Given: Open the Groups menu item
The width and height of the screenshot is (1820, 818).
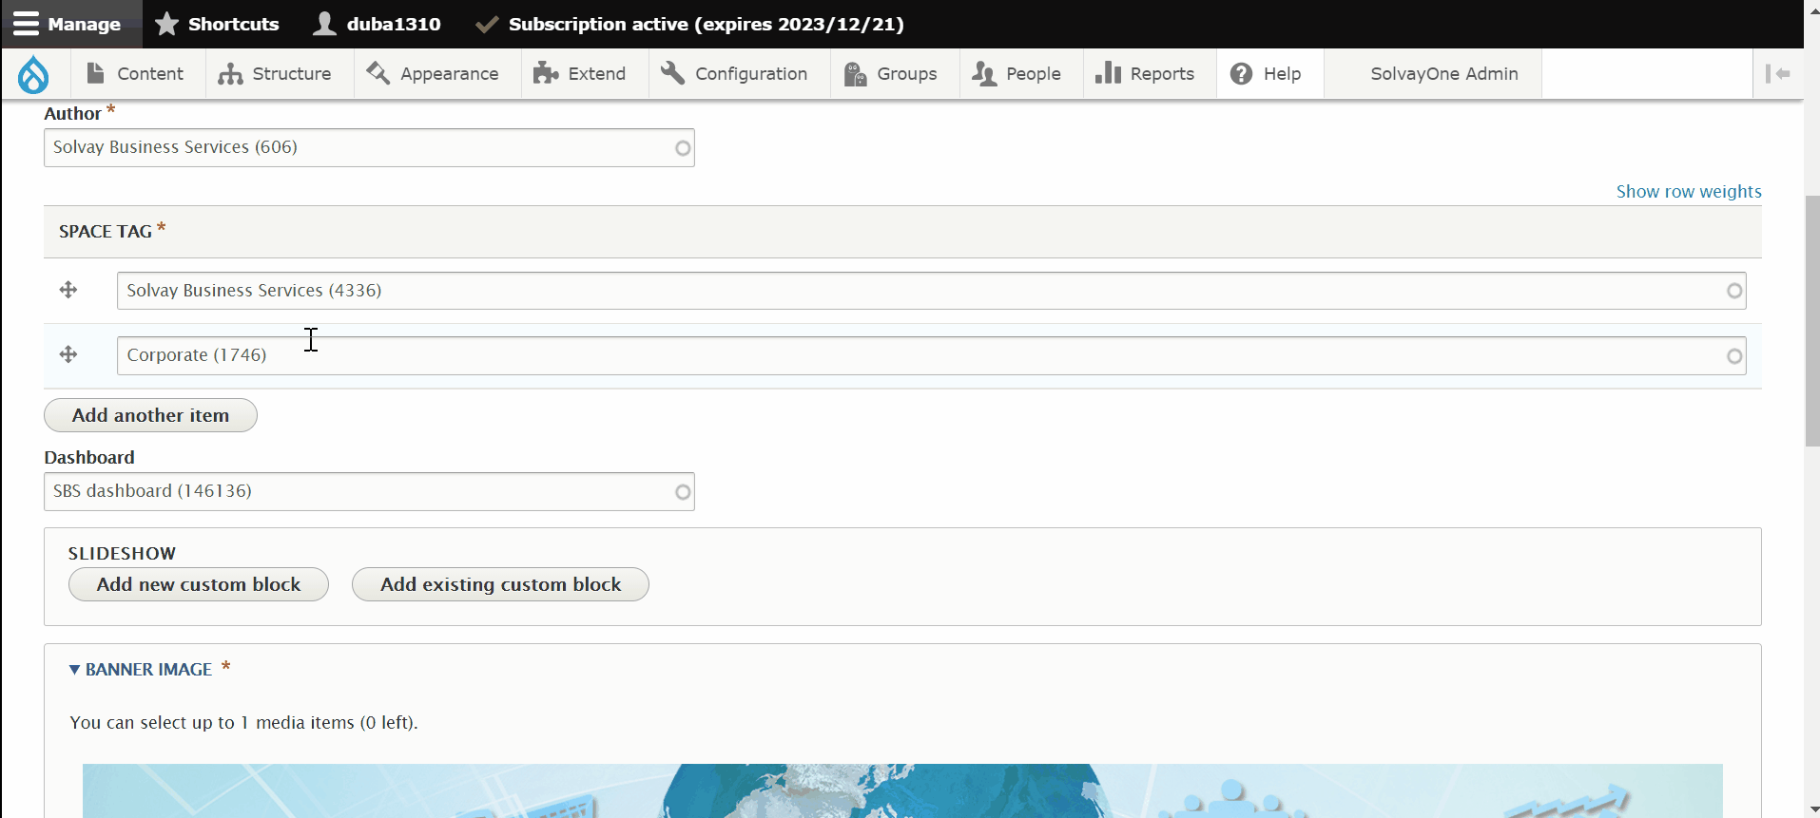Looking at the screenshot, I should point(891,74).
